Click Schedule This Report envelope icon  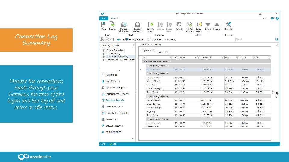coord(138,24)
